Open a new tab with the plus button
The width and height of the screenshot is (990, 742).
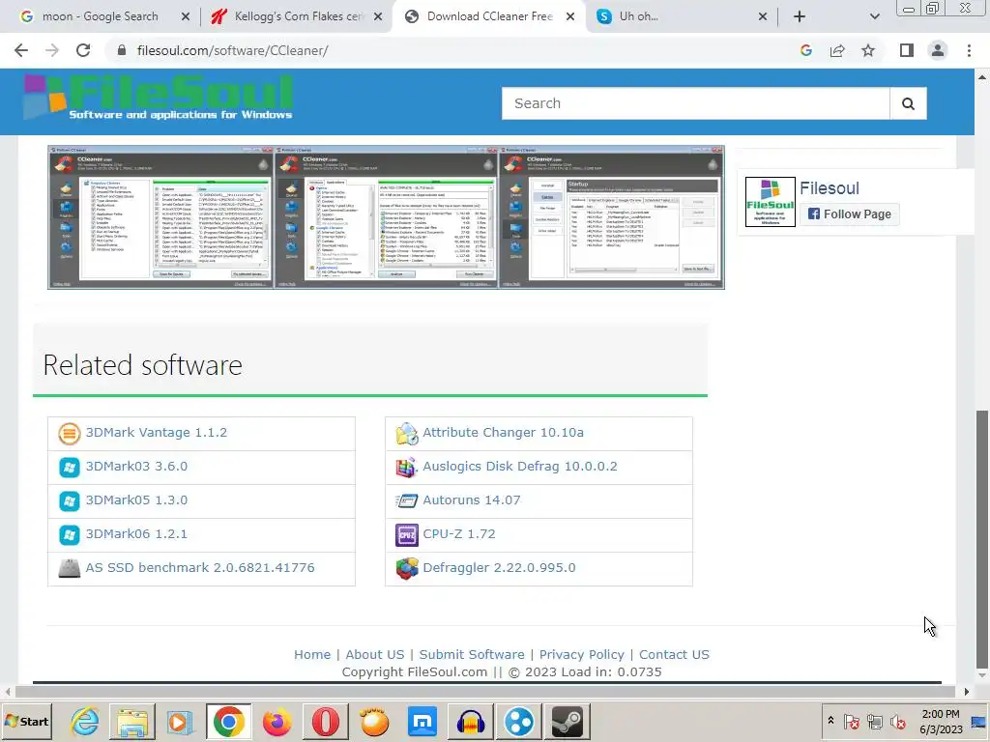(x=800, y=16)
